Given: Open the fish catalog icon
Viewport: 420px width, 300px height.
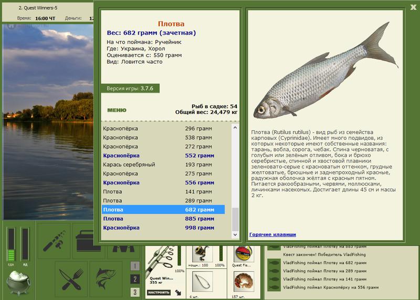Looking at the screenshot, I should pyautogui.click(x=106, y=280).
